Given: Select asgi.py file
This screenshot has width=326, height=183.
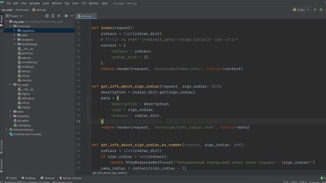Looking at the screenshot, I should (x=25, y=94).
